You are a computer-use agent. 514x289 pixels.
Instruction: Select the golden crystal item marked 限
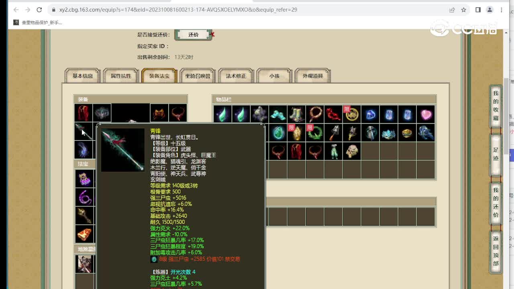point(296,132)
